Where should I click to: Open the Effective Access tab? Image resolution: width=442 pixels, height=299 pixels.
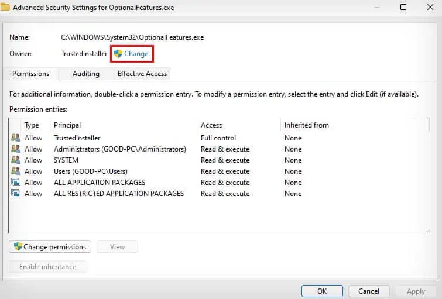pos(142,74)
